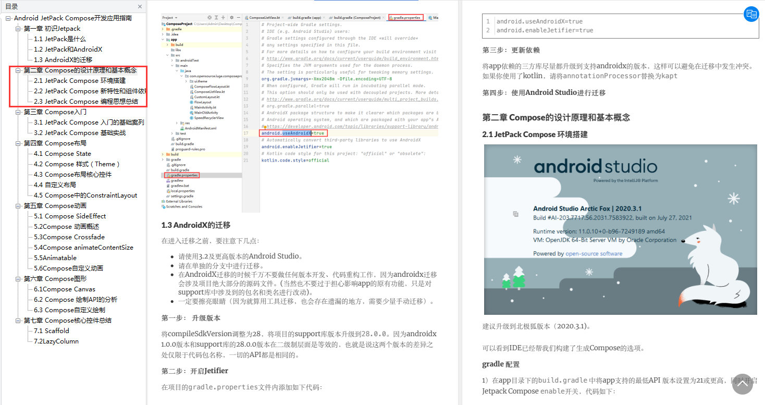
Task: Open section 4.5 Compose中的ConstraintLayout
Action: [x=86, y=195]
